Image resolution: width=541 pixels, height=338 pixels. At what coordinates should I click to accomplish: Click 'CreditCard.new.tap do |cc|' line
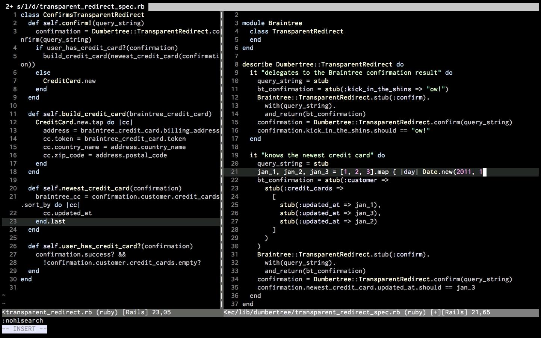coord(85,122)
